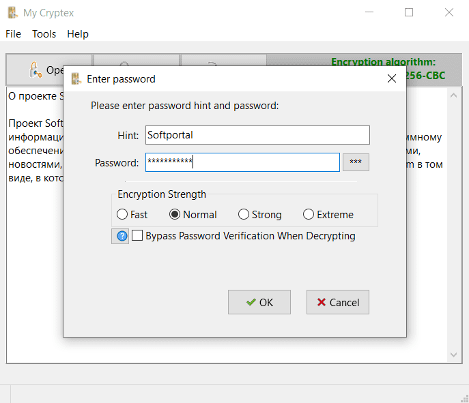Viewport: 469px width, 403px height.
Task: Close the Enter password dialog
Action: click(392, 79)
